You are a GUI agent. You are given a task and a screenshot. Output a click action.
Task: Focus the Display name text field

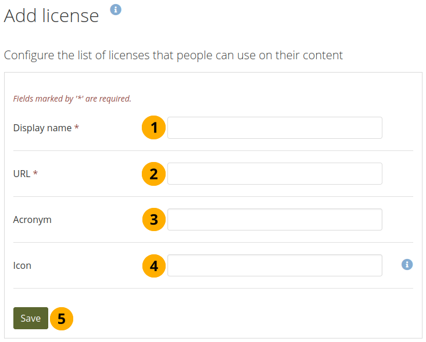(x=274, y=128)
